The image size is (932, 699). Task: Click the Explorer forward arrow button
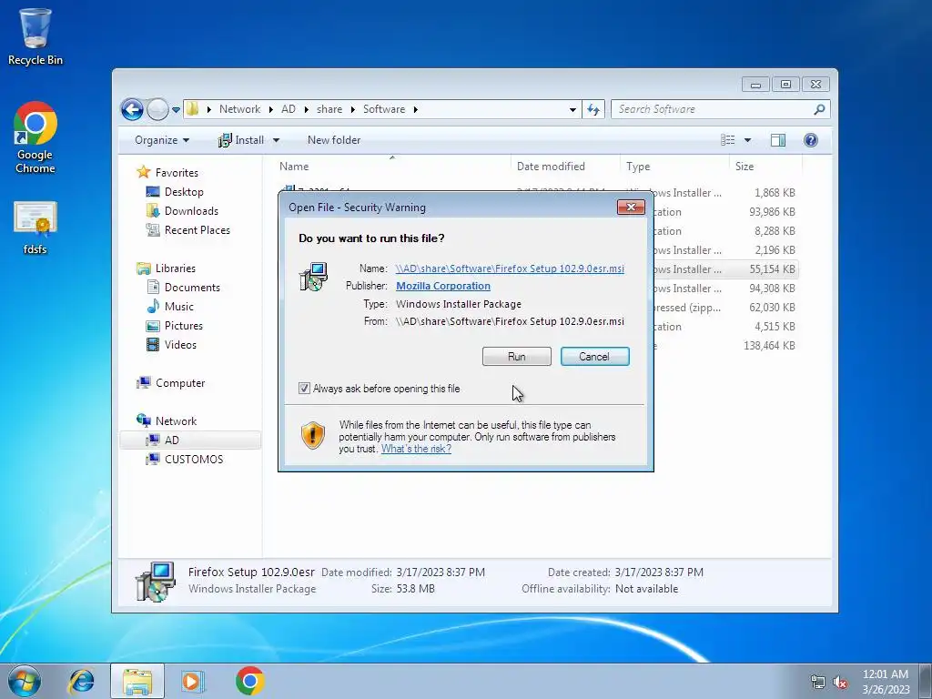pyautogui.click(x=157, y=109)
